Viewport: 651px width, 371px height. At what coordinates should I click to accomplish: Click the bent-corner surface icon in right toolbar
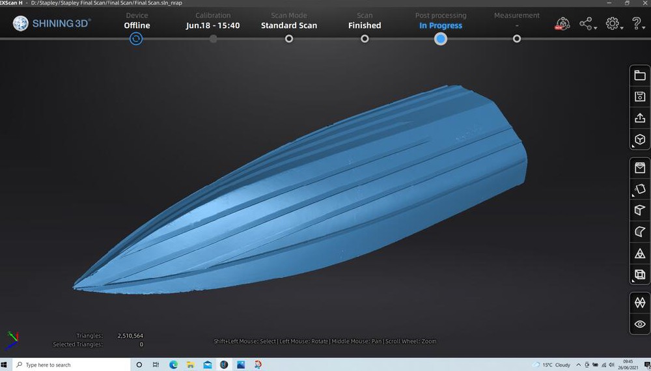pos(639,232)
